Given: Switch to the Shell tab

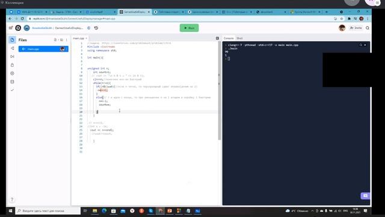Looking at the screenshot, I should click(239, 39).
